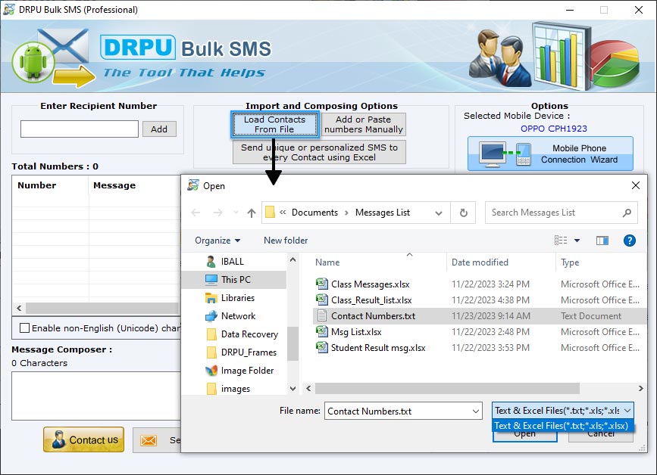Click the Contact us button
This screenshot has width=657, height=475.
point(84,440)
